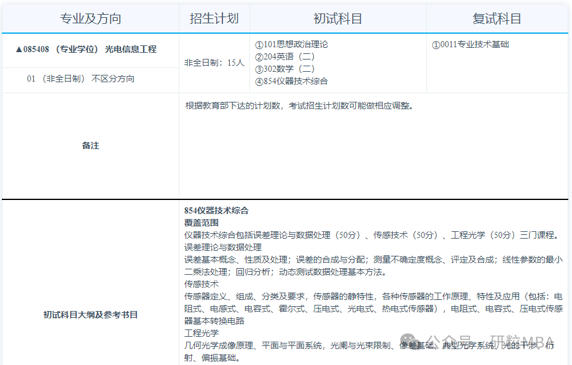Image resolution: width=572 pixels, height=365 pixels.
Task: Click the ③302数学(二) subject line
Action: pos(284,69)
